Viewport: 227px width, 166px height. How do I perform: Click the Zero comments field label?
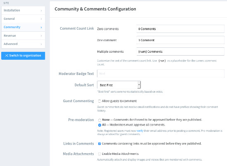point(108,29)
